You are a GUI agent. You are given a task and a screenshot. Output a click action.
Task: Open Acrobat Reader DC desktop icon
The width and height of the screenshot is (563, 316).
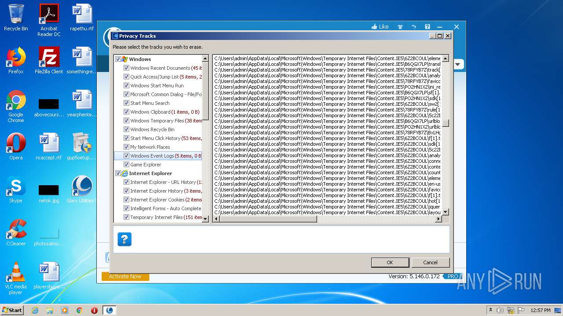tap(49, 20)
